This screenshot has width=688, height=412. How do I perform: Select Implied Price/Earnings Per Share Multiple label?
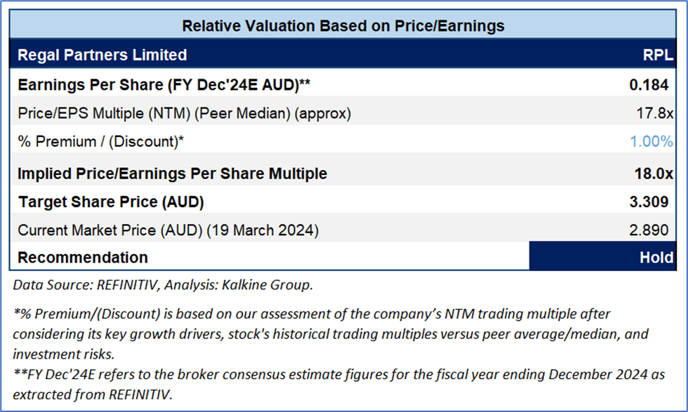172,173
